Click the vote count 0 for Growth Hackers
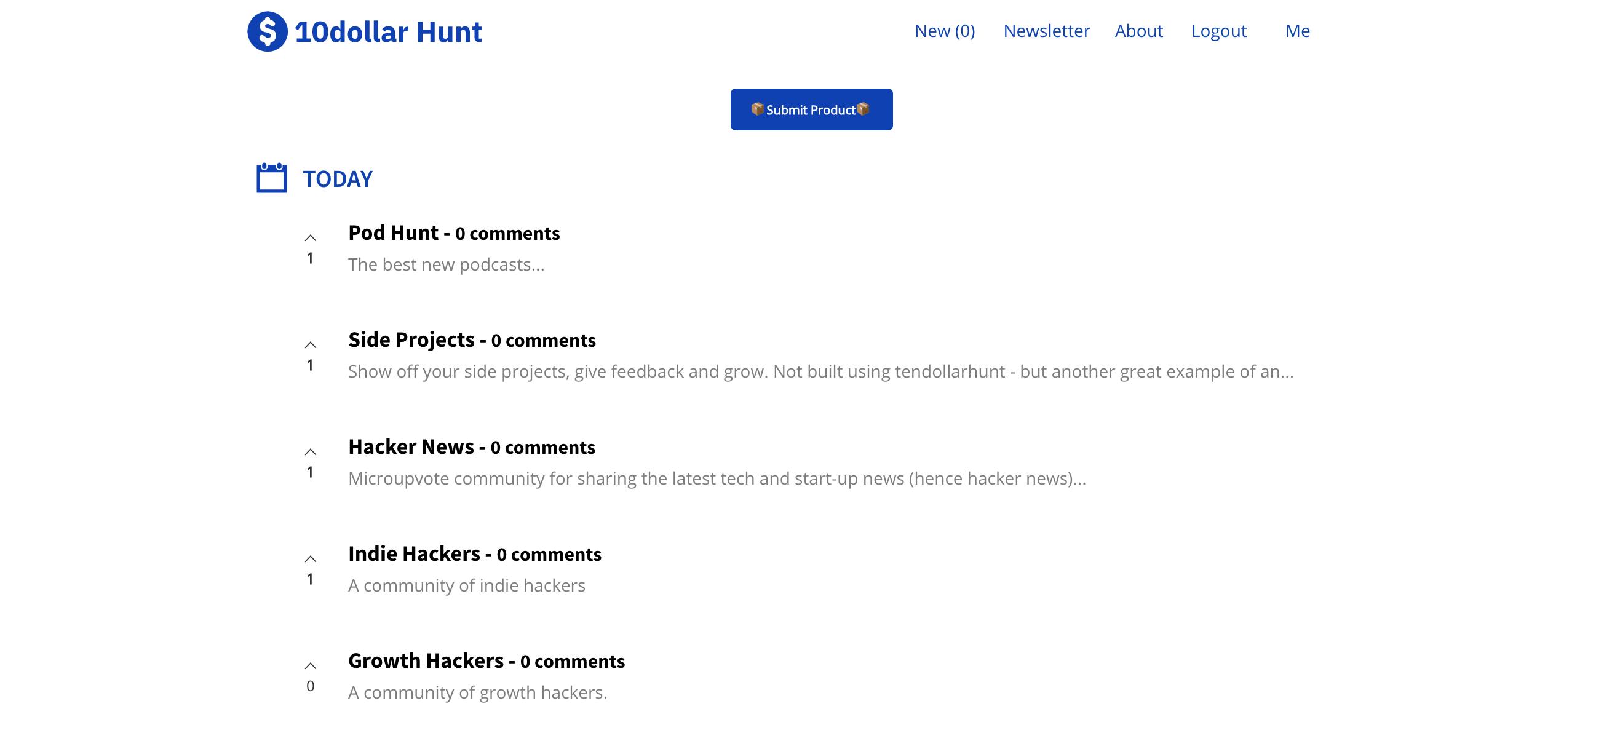1620x733 pixels. point(310,686)
